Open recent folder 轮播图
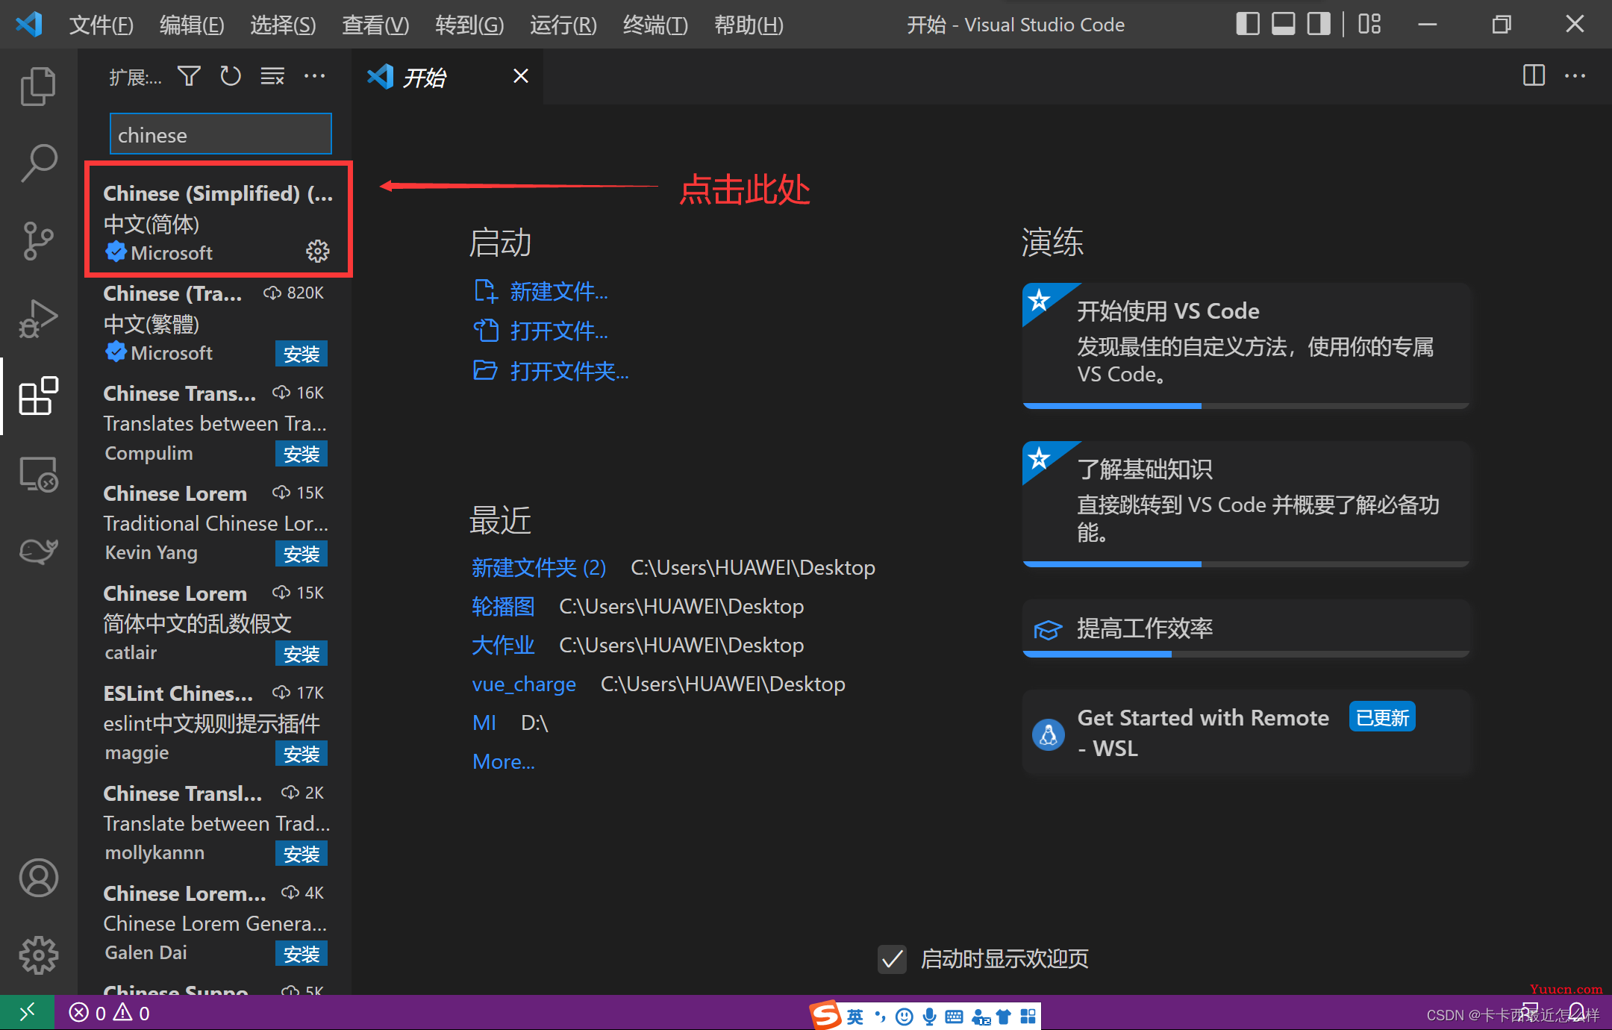 coord(503,607)
